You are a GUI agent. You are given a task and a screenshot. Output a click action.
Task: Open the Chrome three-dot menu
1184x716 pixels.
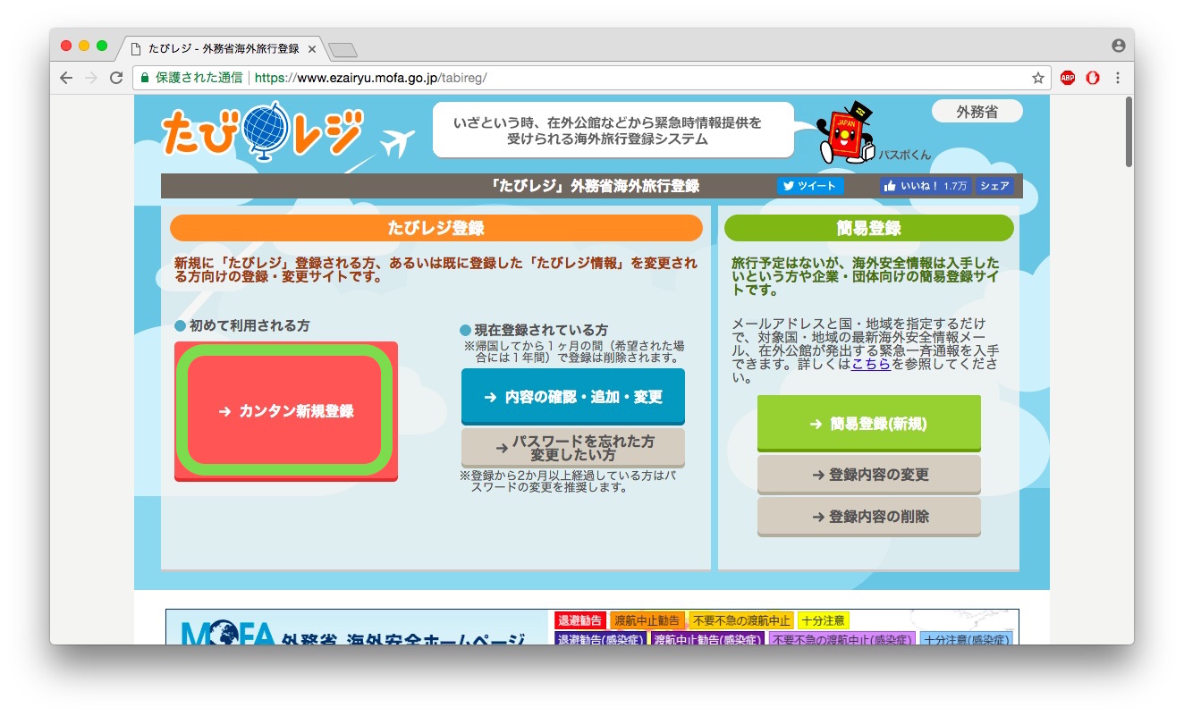coord(1117,78)
